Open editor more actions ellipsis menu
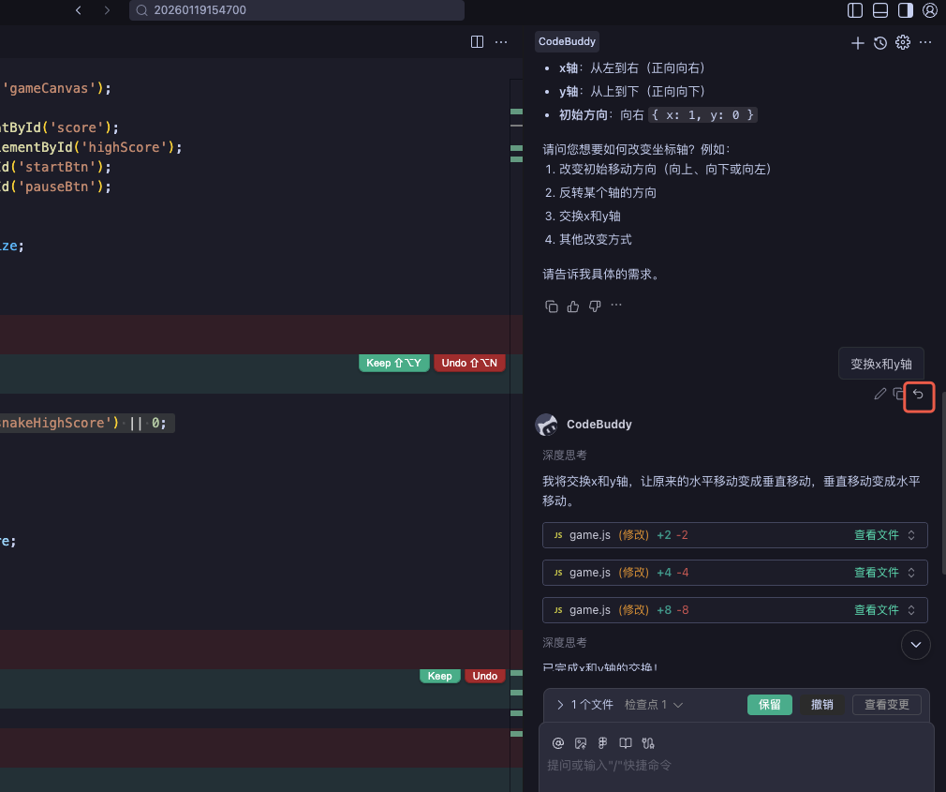Viewport: 946px width, 792px height. tap(501, 41)
